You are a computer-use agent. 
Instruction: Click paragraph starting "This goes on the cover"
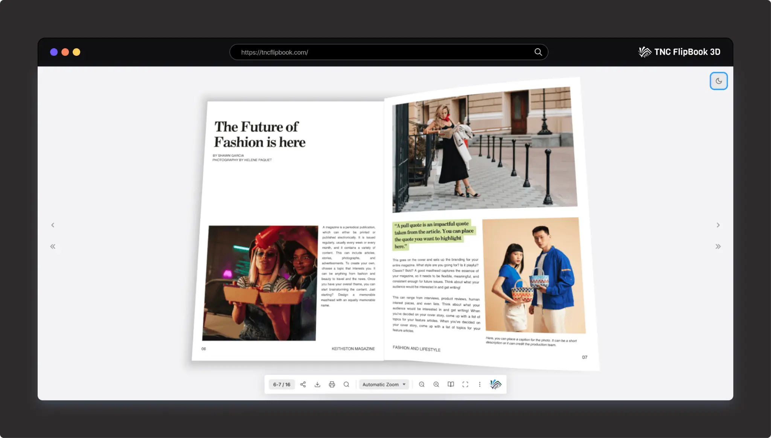(x=436, y=273)
